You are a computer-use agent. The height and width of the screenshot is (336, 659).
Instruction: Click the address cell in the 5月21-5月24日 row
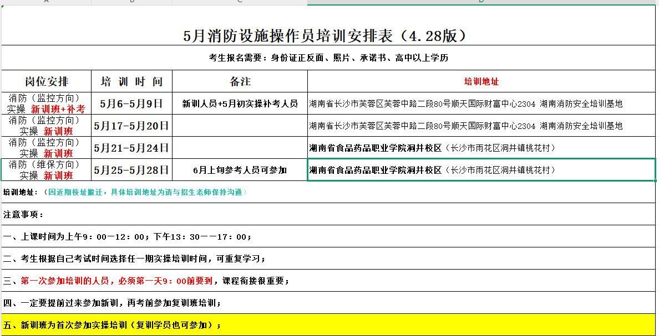coord(481,148)
